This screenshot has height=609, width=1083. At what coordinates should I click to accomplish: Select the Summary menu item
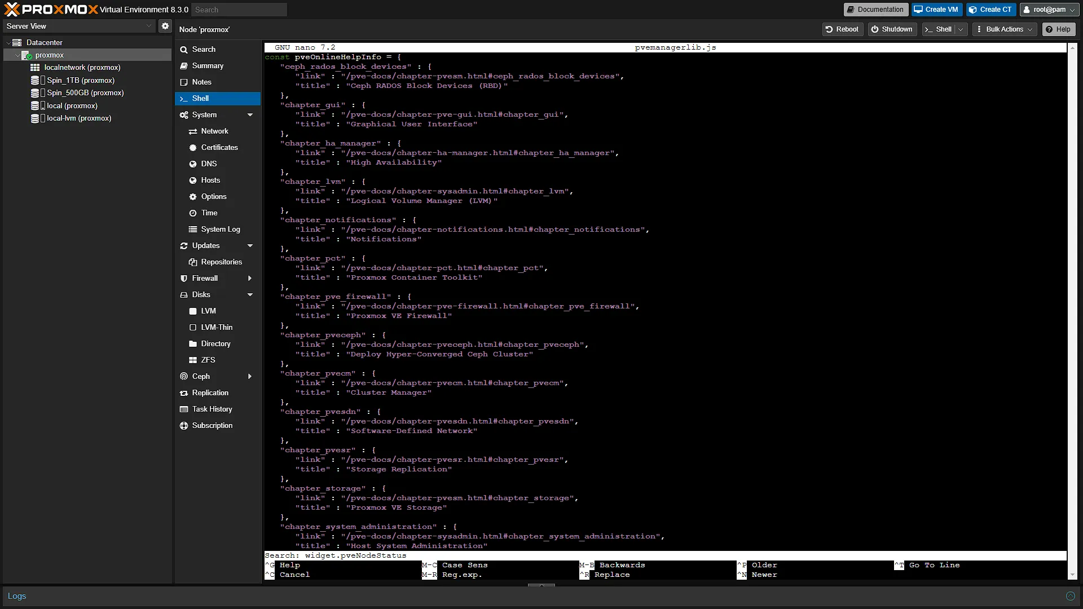click(x=218, y=66)
